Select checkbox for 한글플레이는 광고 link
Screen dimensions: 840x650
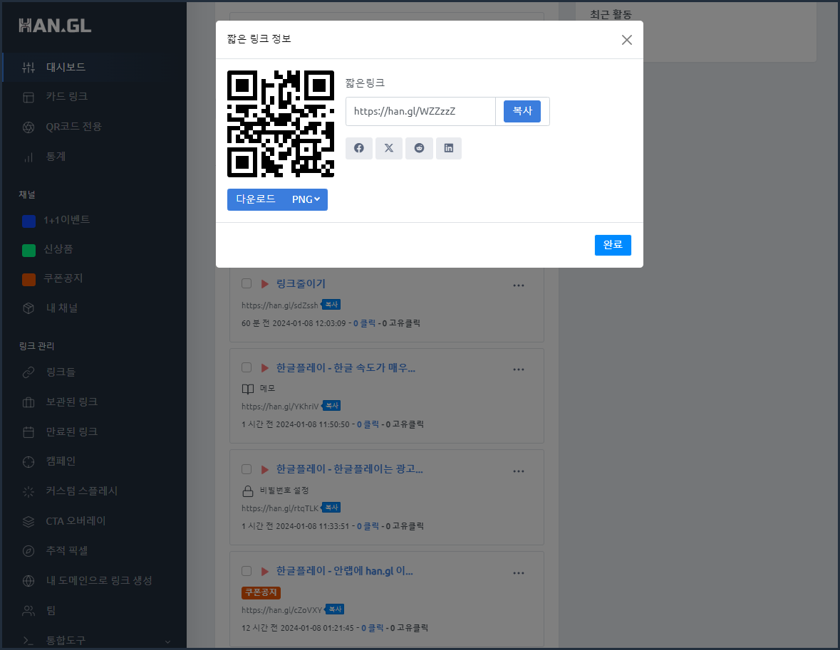coord(247,469)
